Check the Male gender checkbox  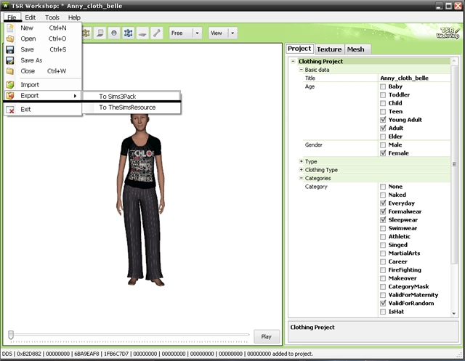(383, 145)
